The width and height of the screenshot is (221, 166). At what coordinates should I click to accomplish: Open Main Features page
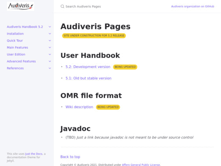(x=18, y=47)
